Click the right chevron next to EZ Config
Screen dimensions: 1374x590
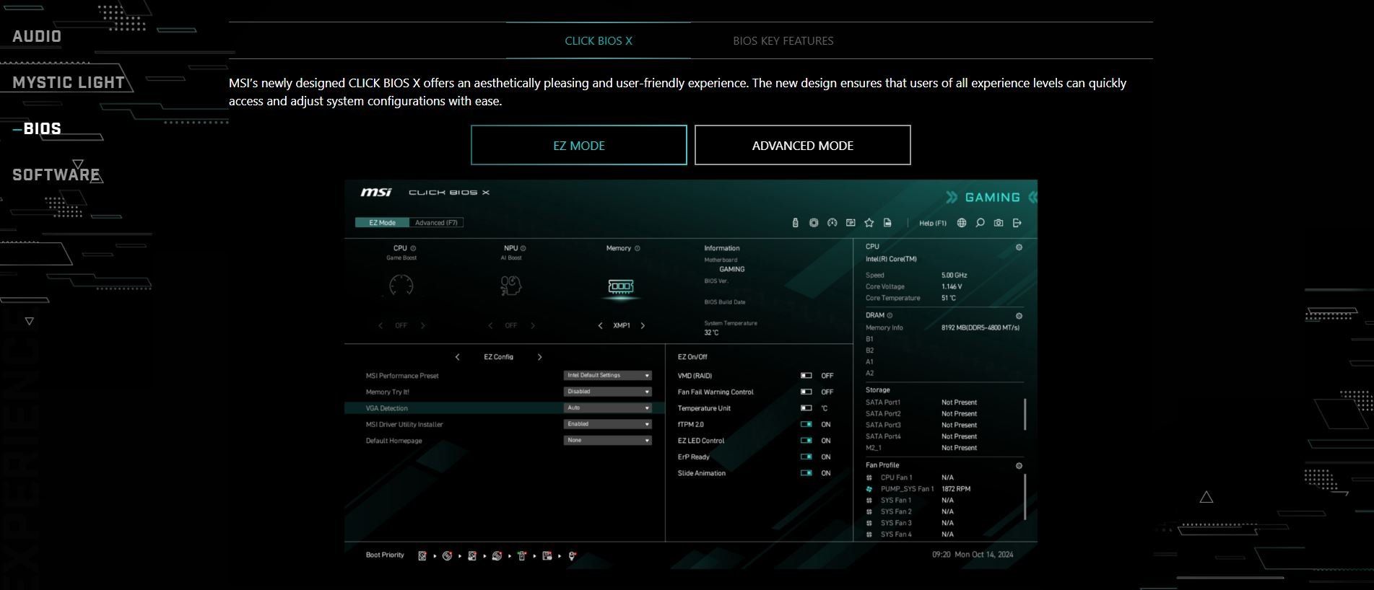pos(539,357)
